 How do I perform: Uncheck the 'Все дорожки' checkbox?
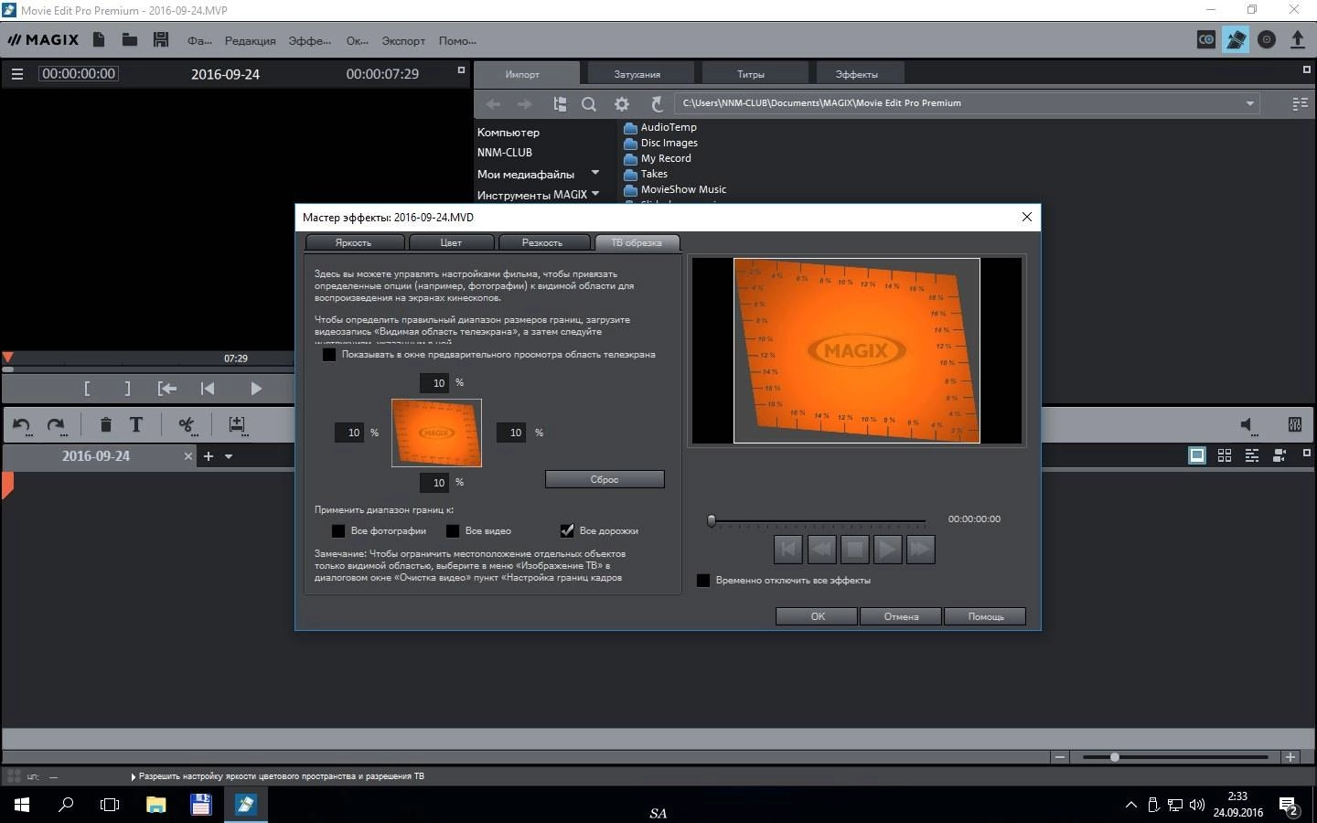[x=567, y=531]
